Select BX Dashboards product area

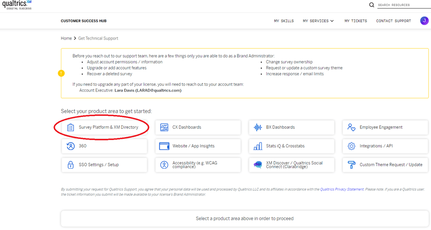[x=292, y=127]
